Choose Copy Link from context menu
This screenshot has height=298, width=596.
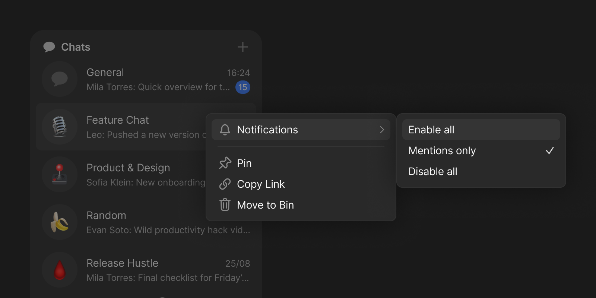pos(261,184)
